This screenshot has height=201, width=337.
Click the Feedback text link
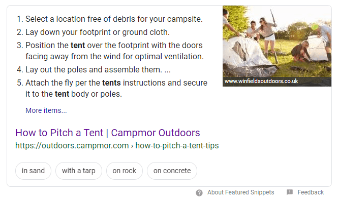(x=311, y=192)
